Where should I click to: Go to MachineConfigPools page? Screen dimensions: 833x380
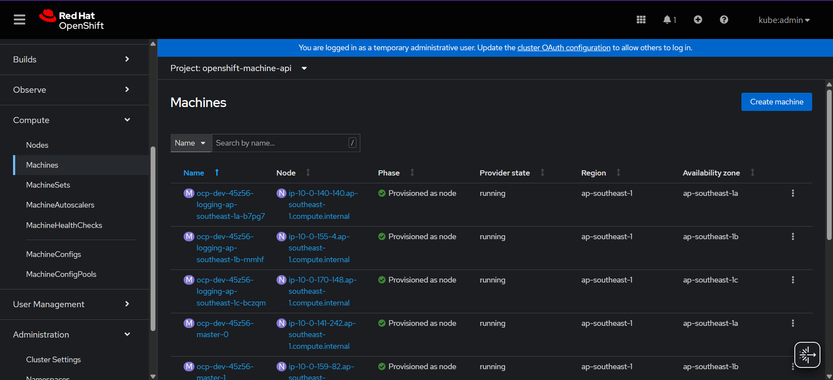(61, 274)
